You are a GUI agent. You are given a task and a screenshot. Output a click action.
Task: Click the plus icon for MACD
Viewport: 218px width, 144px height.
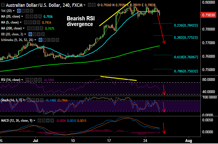(48, 121)
